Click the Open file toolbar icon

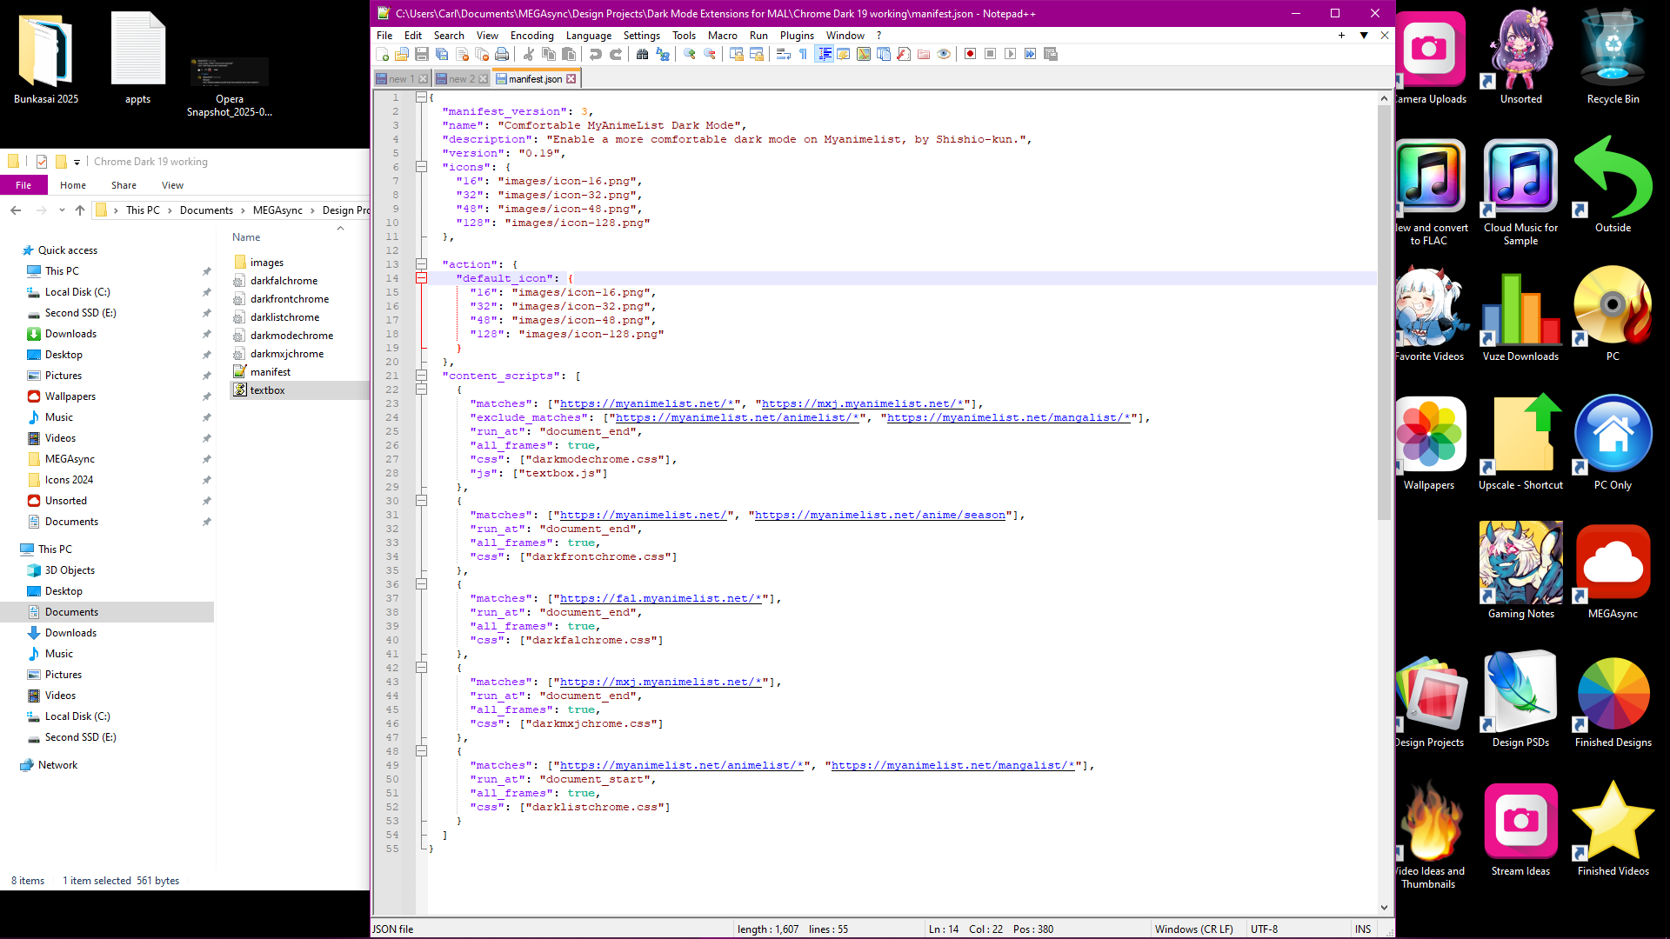click(402, 54)
